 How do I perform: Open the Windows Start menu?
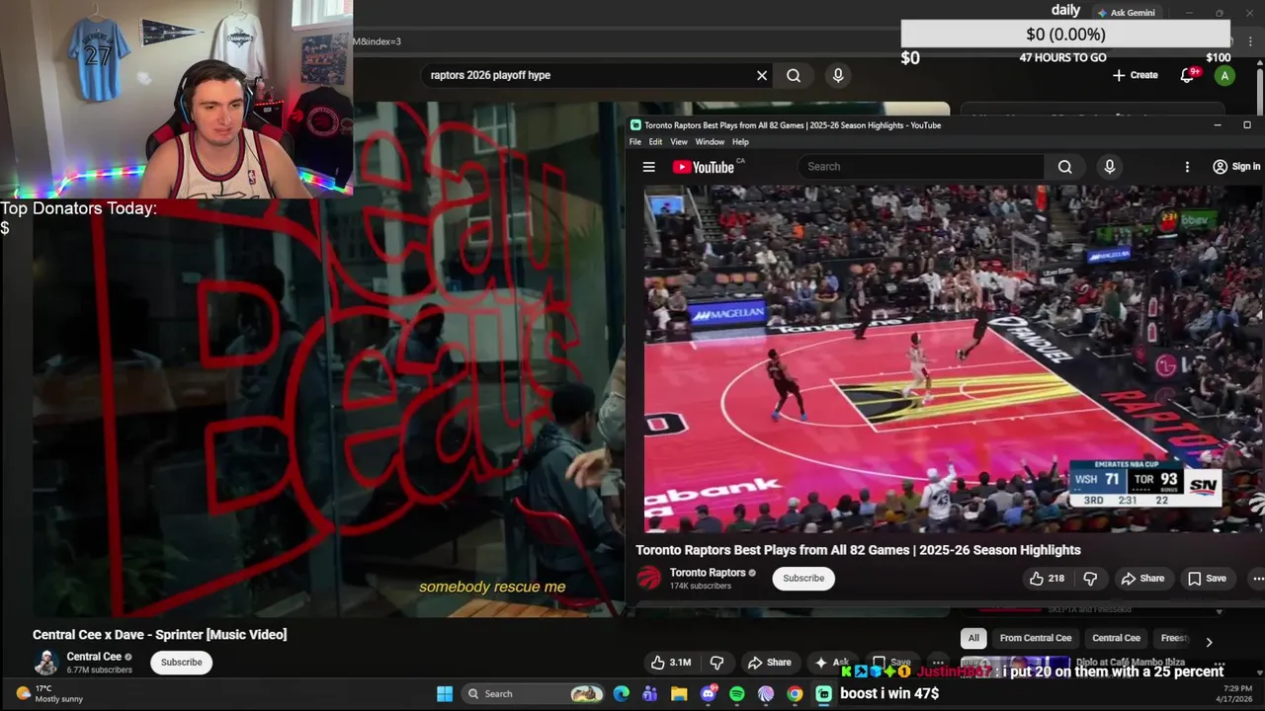pyautogui.click(x=445, y=693)
